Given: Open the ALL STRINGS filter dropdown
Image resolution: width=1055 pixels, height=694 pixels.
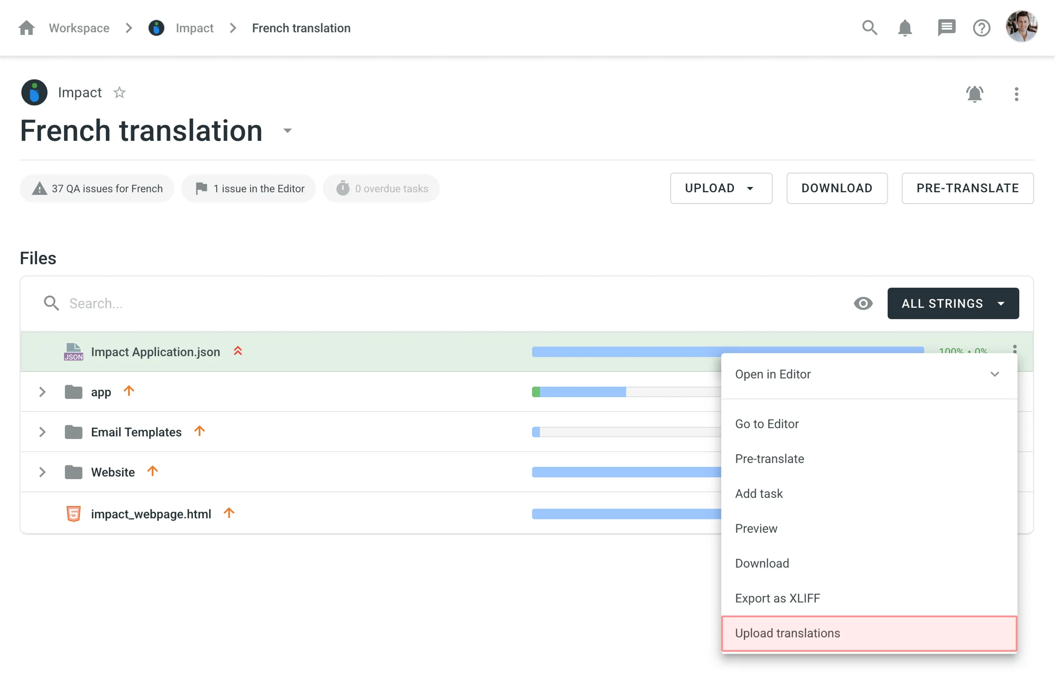Looking at the screenshot, I should [953, 303].
